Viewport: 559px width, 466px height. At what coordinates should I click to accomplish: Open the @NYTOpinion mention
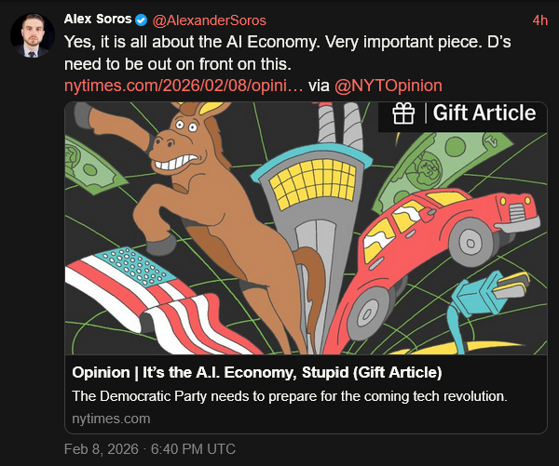tap(389, 86)
